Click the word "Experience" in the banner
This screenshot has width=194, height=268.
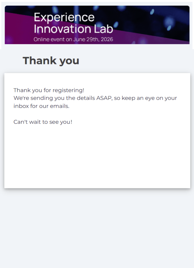point(64,17)
